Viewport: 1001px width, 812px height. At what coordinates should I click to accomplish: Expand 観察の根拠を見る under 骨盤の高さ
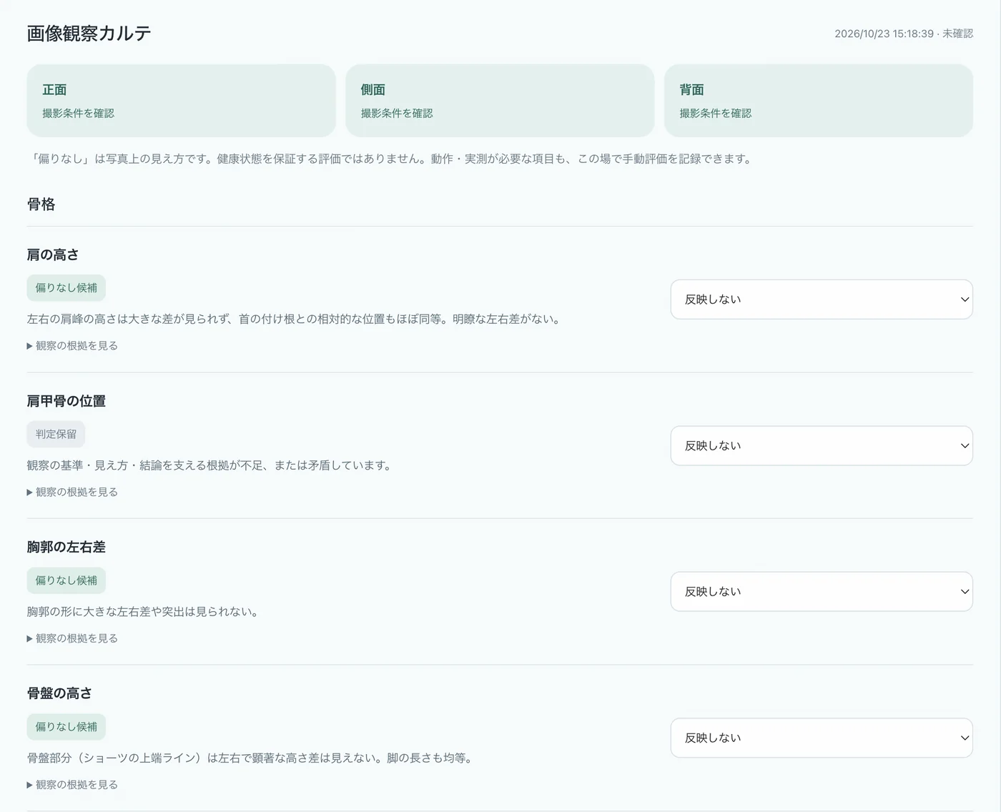(72, 785)
